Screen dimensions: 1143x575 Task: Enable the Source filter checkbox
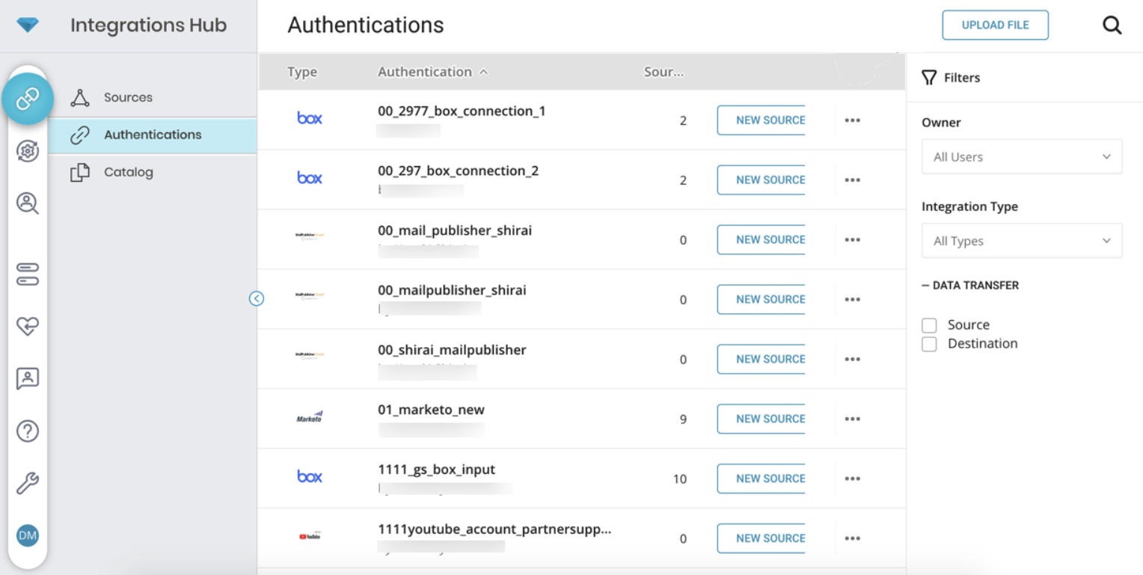click(x=929, y=325)
